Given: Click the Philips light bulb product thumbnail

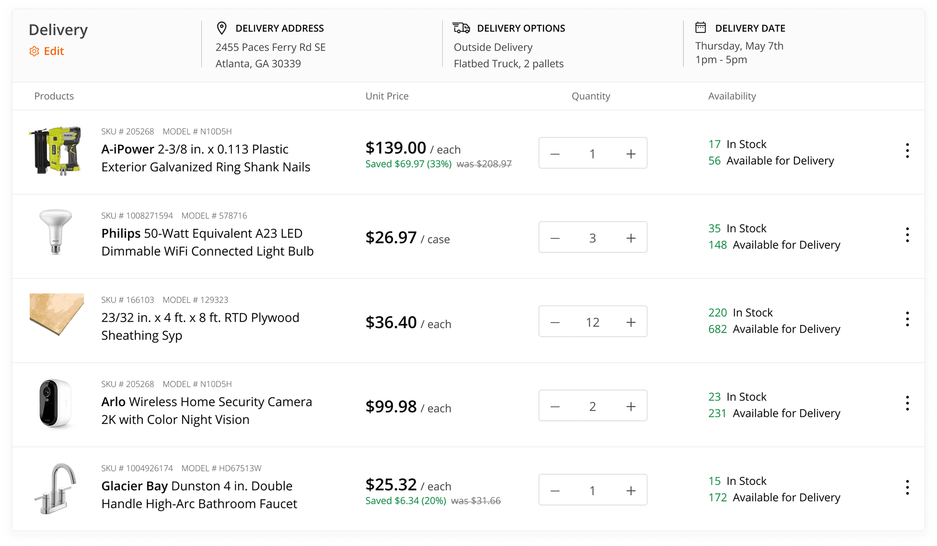Looking at the screenshot, I should point(56,232).
